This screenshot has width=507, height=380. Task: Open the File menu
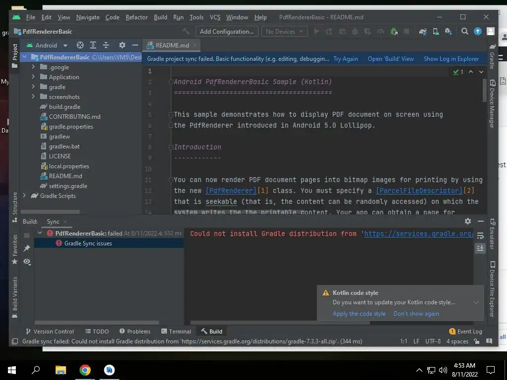coord(31,17)
